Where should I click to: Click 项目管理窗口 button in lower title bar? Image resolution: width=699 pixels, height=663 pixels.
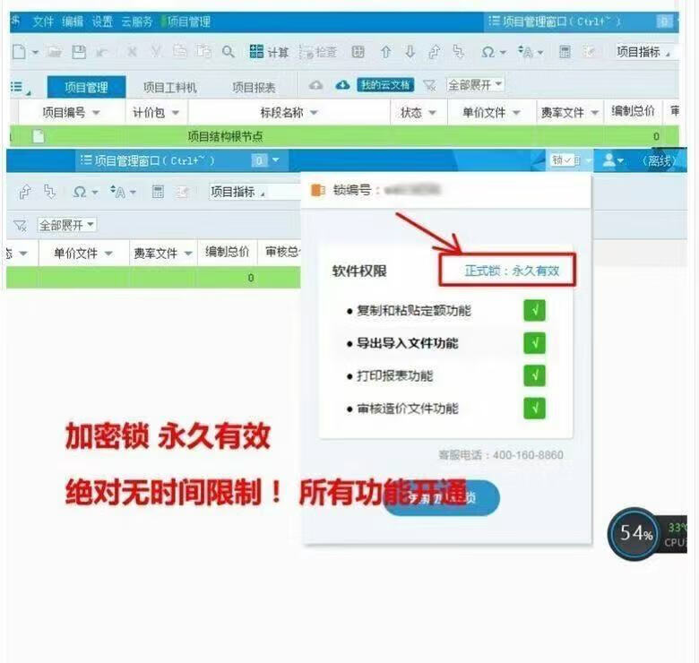148,160
